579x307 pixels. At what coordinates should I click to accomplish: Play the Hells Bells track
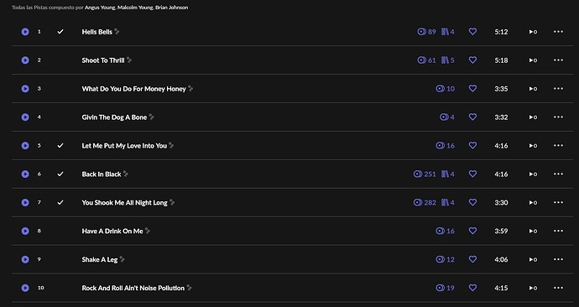click(25, 32)
